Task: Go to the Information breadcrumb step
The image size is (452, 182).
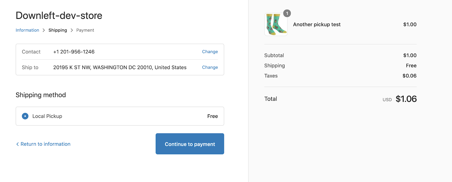Action: 27,30
